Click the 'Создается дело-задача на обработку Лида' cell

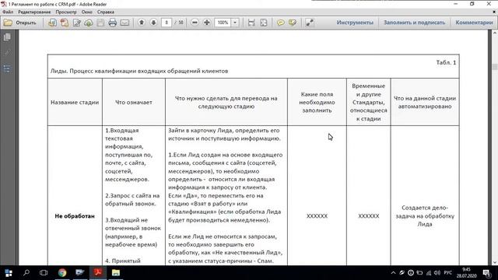[425, 216]
